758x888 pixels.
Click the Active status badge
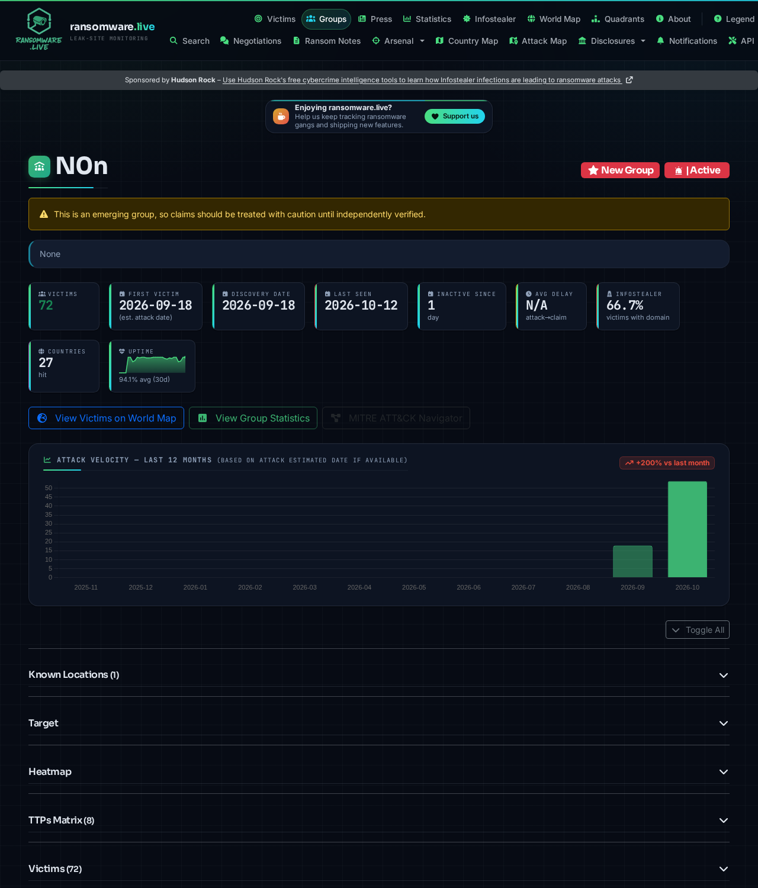click(697, 170)
